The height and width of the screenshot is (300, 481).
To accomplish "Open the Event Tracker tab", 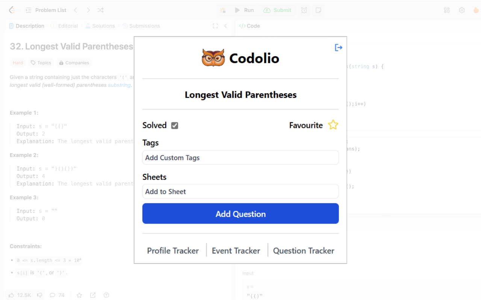I will click(x=236, y=250).
